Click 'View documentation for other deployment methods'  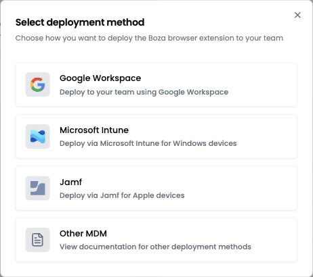[155, 247]
